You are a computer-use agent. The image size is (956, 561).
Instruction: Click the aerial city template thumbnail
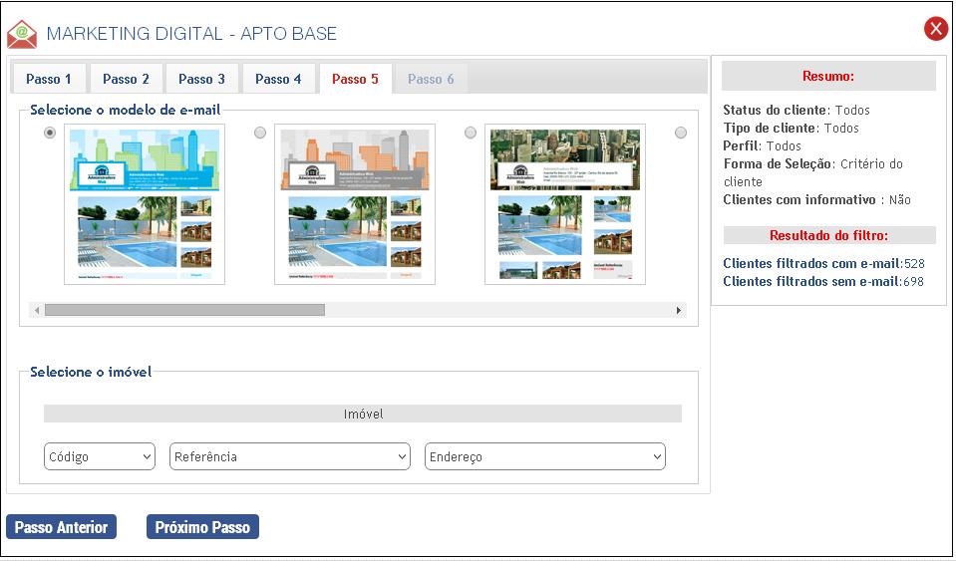pyautogui.click(x=565, y=204)
